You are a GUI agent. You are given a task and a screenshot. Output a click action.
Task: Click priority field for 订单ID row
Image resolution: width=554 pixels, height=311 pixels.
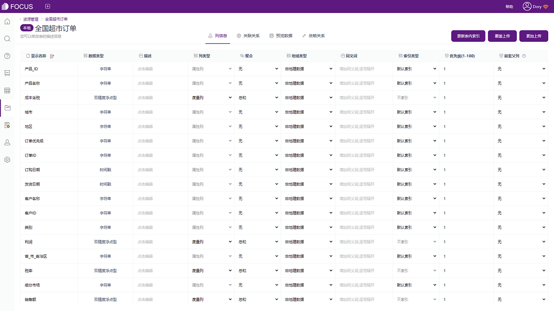[466, 155]
